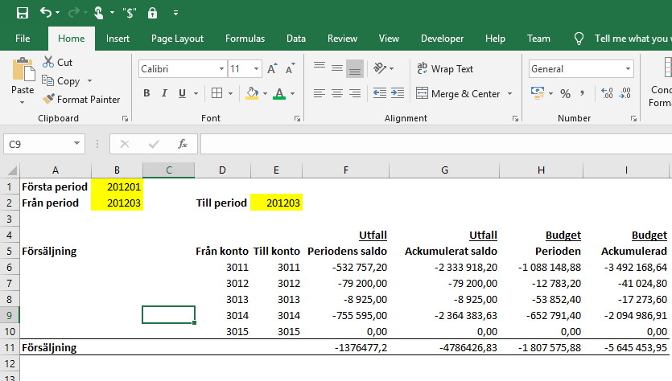The width and height of the screenshot is (672, 381).
Task: Click the "$" quick access button
Action: 129,14
